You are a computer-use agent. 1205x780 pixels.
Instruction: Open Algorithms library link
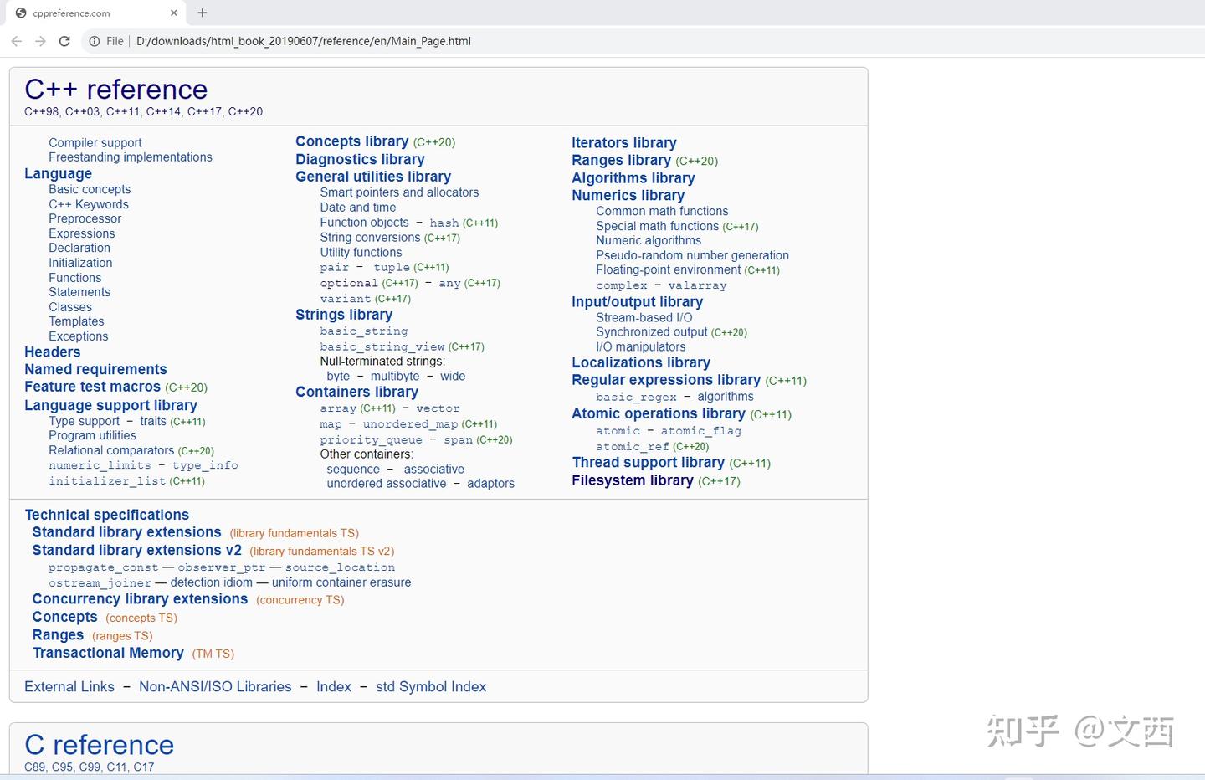[x=633, y=178]
